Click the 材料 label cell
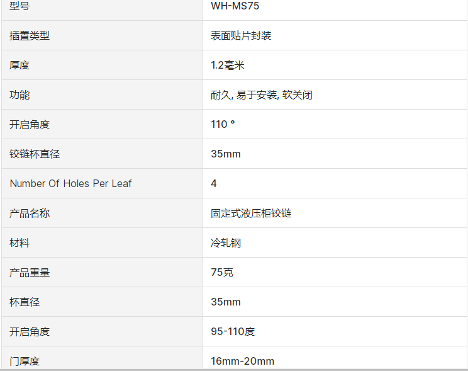Screen dimensions: 468x371 pos(19,243)
